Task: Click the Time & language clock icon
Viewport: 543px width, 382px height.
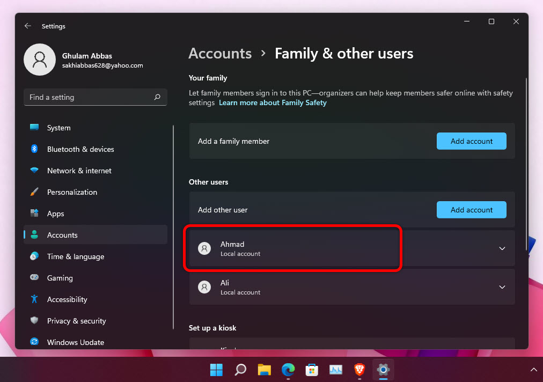Action: point(34,256)
